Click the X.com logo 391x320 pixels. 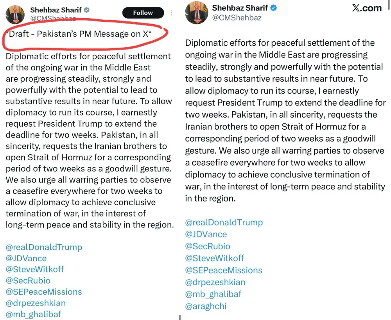point(366,8)
